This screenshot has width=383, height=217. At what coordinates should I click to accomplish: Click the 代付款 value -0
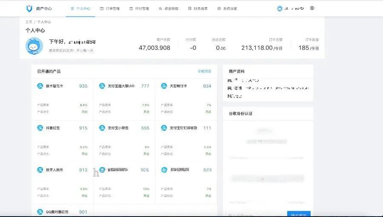[x=193, y=48]
